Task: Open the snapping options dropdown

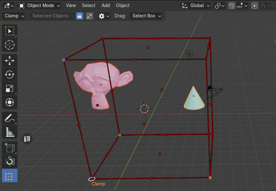Action: click(242, 6)
